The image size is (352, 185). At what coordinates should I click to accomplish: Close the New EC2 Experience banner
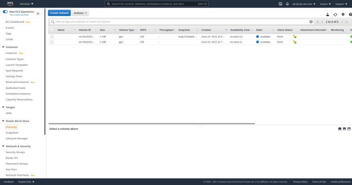pyautogui.click(x=38, y=14)
